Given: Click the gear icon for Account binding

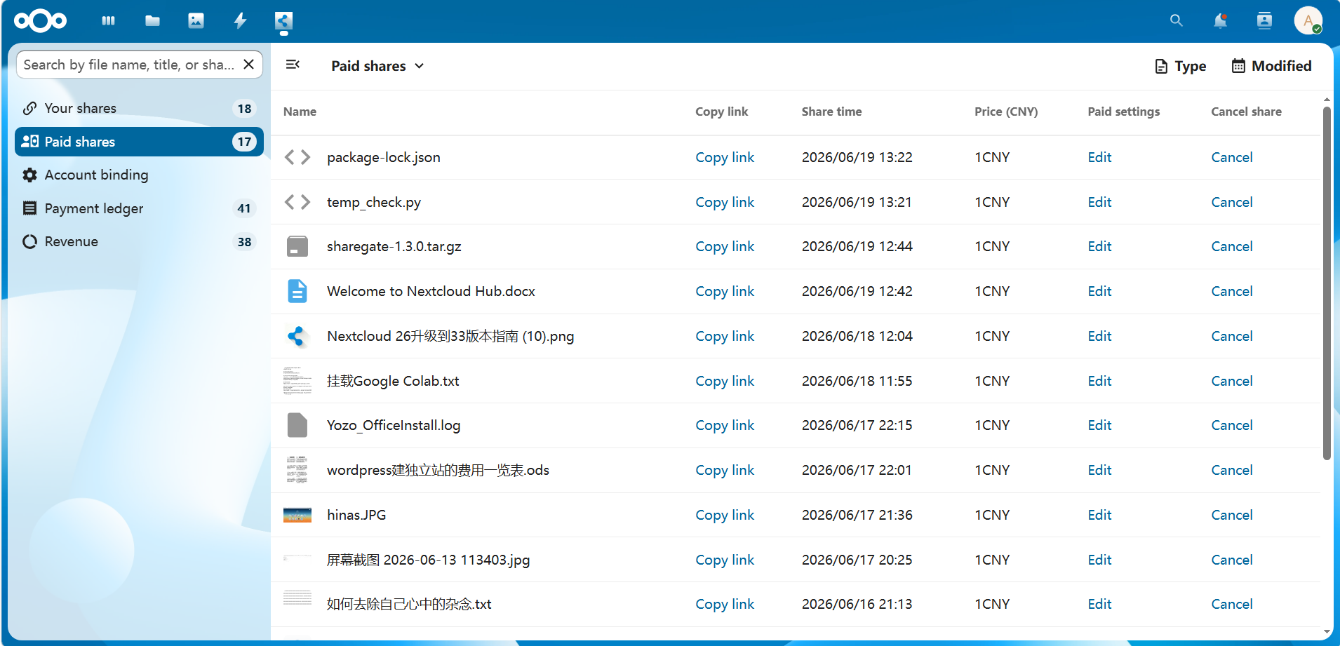Looking at the screenshot, I should point(29,175).
